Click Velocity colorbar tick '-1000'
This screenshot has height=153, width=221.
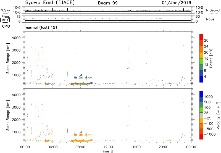pos(210,134)
